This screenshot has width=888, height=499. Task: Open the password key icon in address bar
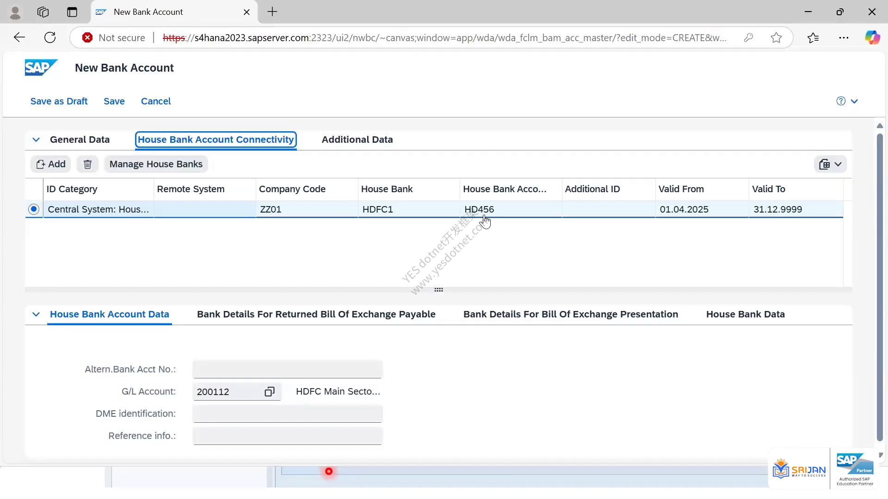[748, 37]
